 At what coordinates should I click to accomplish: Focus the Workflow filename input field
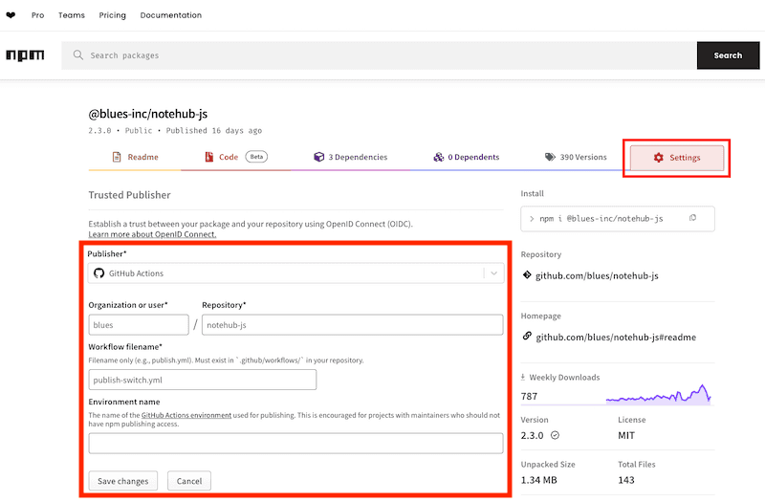202,380
